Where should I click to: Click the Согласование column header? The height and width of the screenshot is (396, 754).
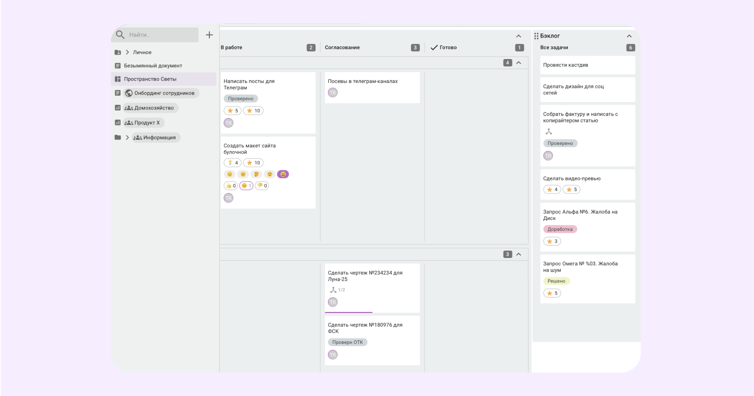click(342, 47)
